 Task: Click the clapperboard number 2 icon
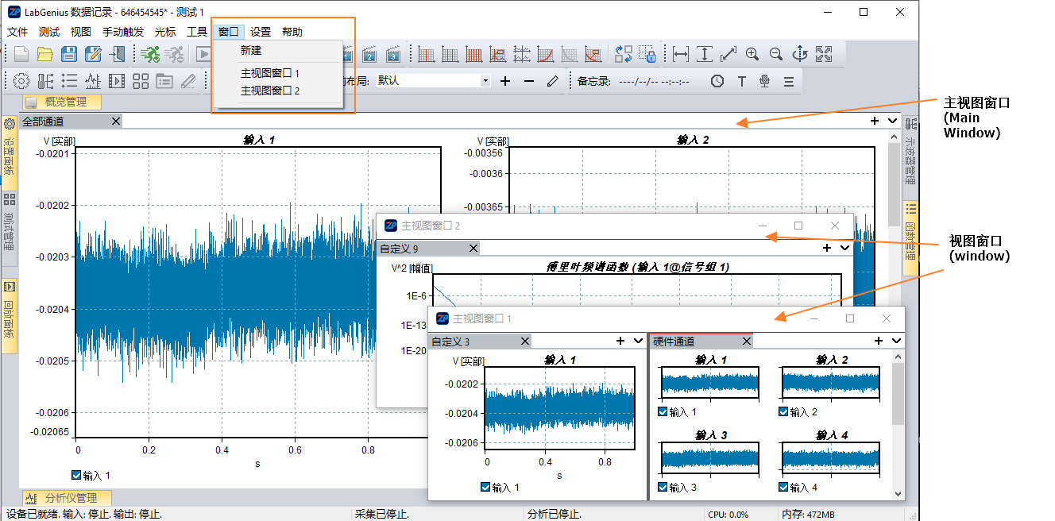[x=369, y=54]
